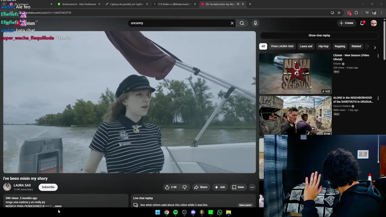Select the 'Hip hop' chip

(x=323, y=46)
